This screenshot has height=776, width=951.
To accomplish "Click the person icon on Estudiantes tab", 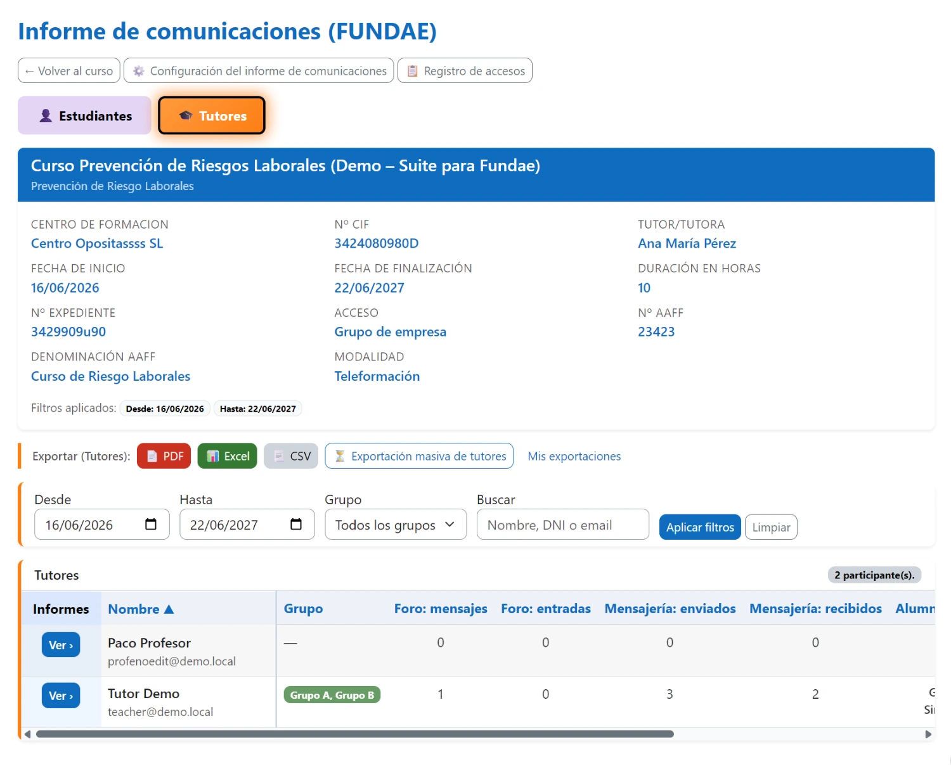I will pyautogui.click(x=46, y=116).
